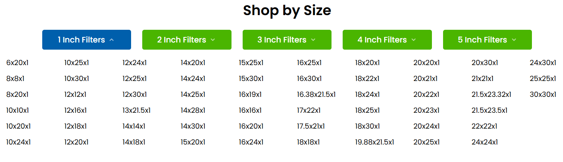Open the 21.5x23.32x1 size link
563x162 pixels.
pos(491,94)
